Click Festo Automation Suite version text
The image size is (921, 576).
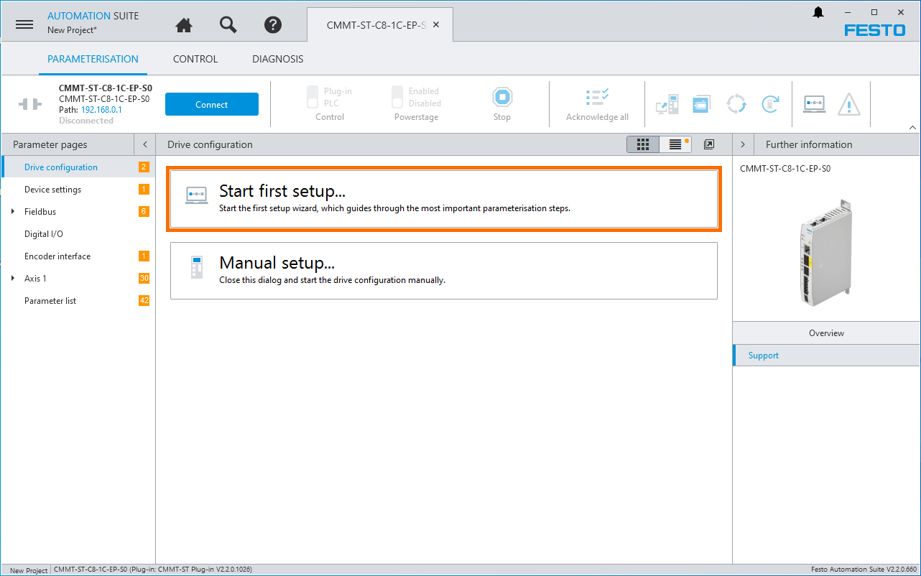pyautogui.click(x=864, y=570)
